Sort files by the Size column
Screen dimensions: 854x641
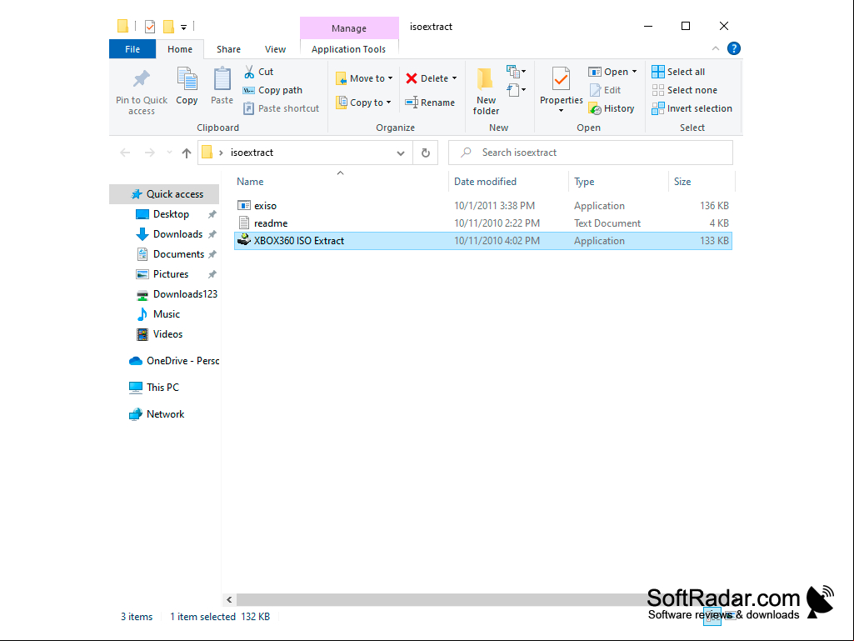click(702, 182)
